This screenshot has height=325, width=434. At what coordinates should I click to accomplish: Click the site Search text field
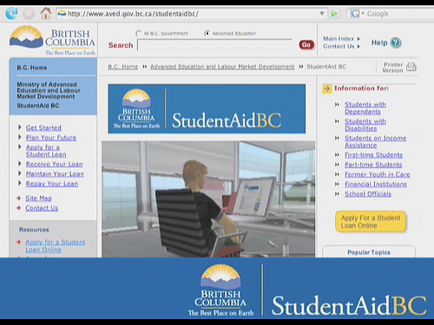pos(214,45)
